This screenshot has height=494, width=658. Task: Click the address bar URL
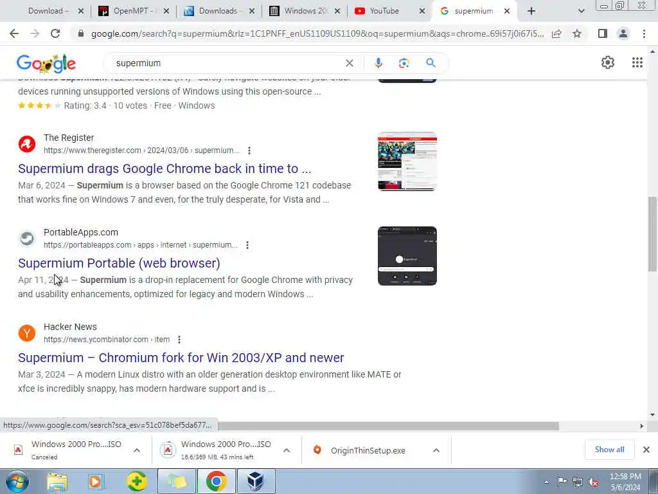tap(317, 33)
